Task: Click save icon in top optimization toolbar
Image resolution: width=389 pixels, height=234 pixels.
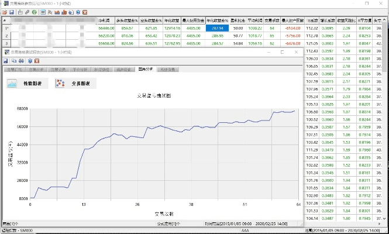Action: tap(12, 11)
